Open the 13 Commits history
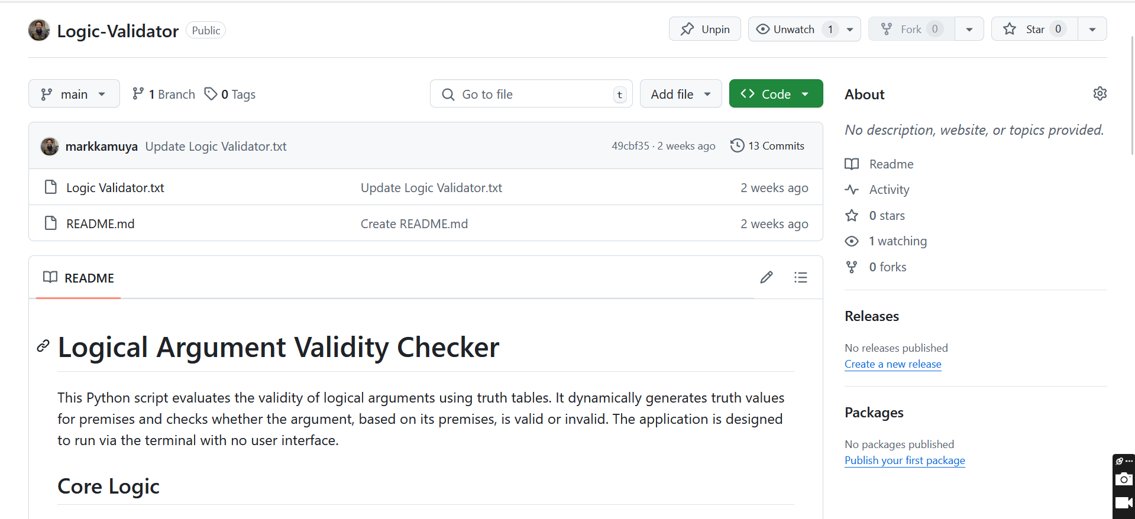 (767, 146)
